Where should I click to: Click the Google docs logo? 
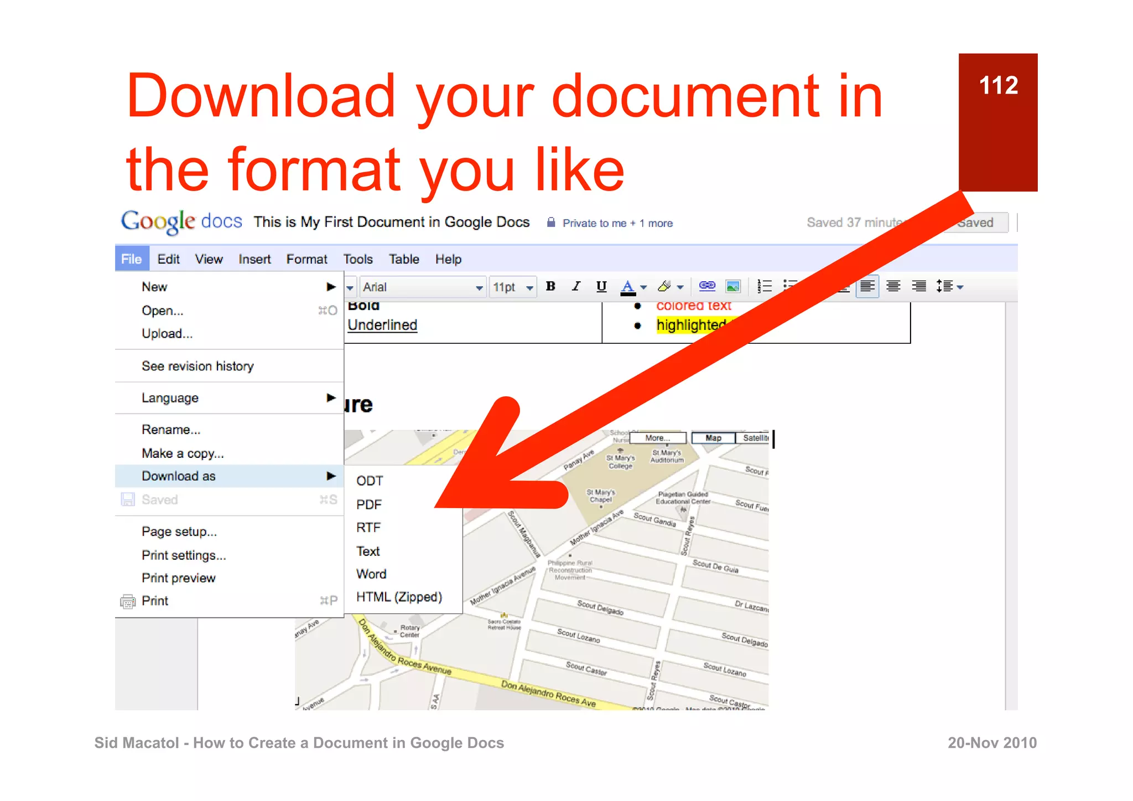(181, 222)
